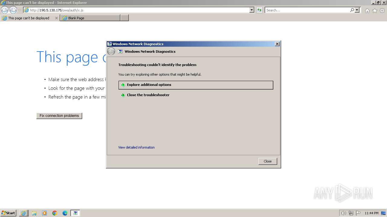Minimize the Internet Explorer window

373,2
